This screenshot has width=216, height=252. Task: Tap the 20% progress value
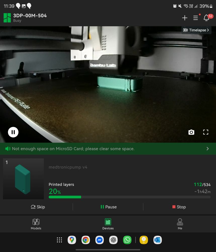tap(55, 192)
